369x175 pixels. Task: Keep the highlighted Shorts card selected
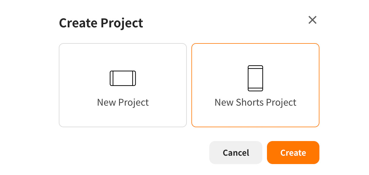click(255, 85)
